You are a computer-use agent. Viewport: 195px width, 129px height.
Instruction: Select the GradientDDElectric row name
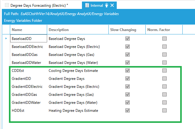pyautogui.click(x=27, y=87)
